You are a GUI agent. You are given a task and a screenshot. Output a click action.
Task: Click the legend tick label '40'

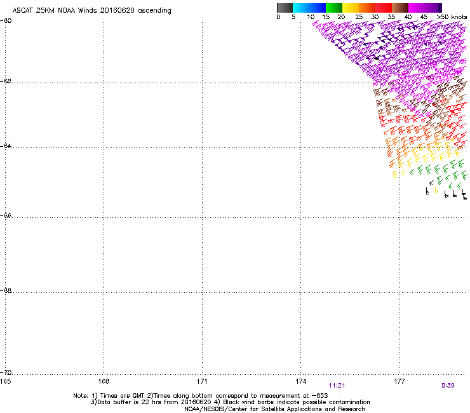(x=408, y=17)
